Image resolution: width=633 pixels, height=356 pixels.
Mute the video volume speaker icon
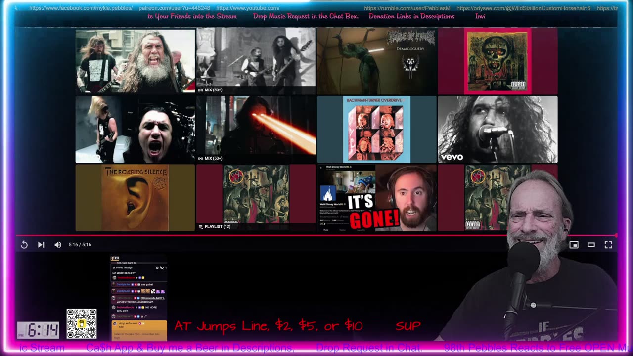(x=58, y=245)
